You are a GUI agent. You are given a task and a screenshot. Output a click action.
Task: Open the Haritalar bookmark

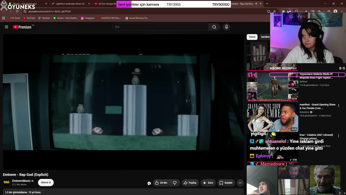click(x=44, y=18)
